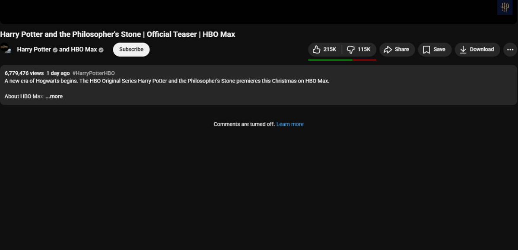The width and height of the screenshot is (518, 250).
Task: Click the #HarryPotterHBO hashtag
Action: pyautogui.click(x=93, y=73)
